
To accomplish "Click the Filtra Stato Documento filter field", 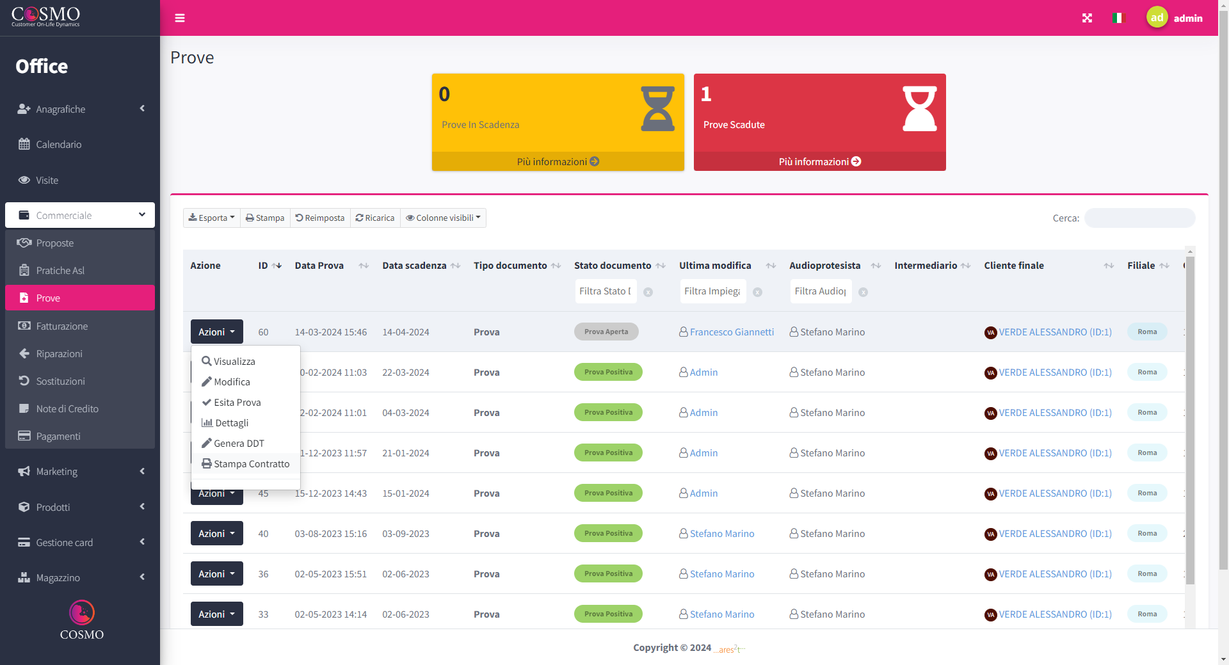I will [x=606, y=291].
